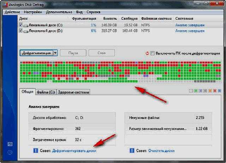Click the clock icon in blue sidebar
This screenshot has height=163, width=226.
pyautogui.click(x=10, y=152)
